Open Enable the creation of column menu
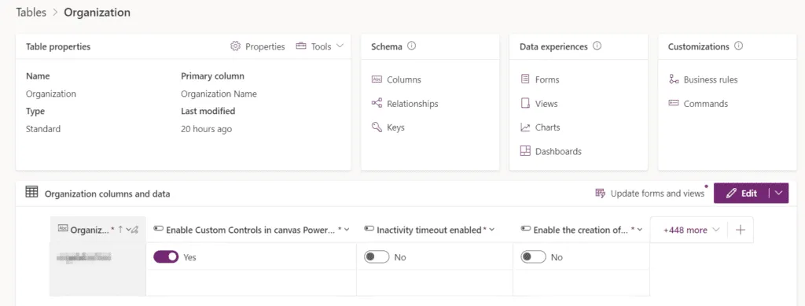 coord(640,230)
